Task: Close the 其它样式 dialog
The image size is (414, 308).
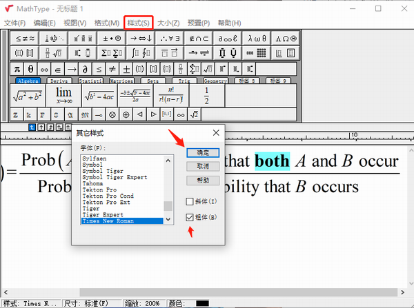Action: click(216, 133)
